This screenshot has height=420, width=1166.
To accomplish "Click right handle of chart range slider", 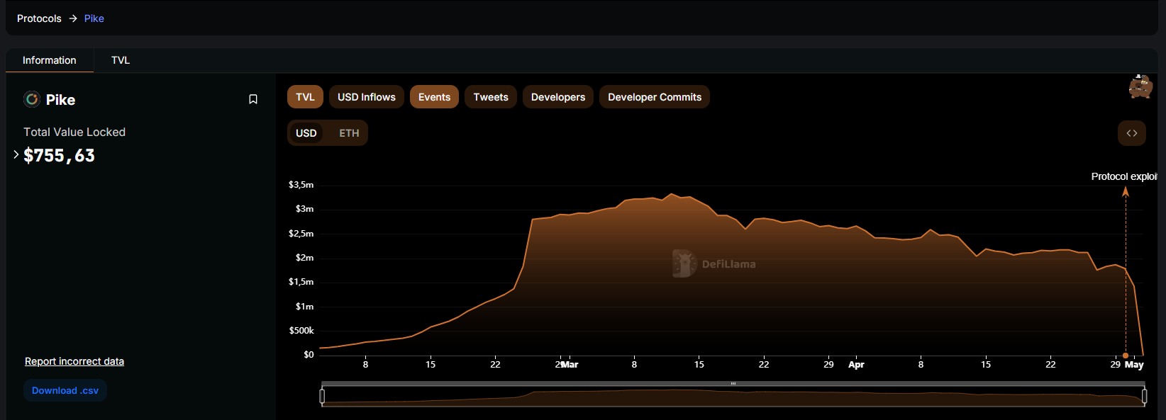I will 1144,396.
